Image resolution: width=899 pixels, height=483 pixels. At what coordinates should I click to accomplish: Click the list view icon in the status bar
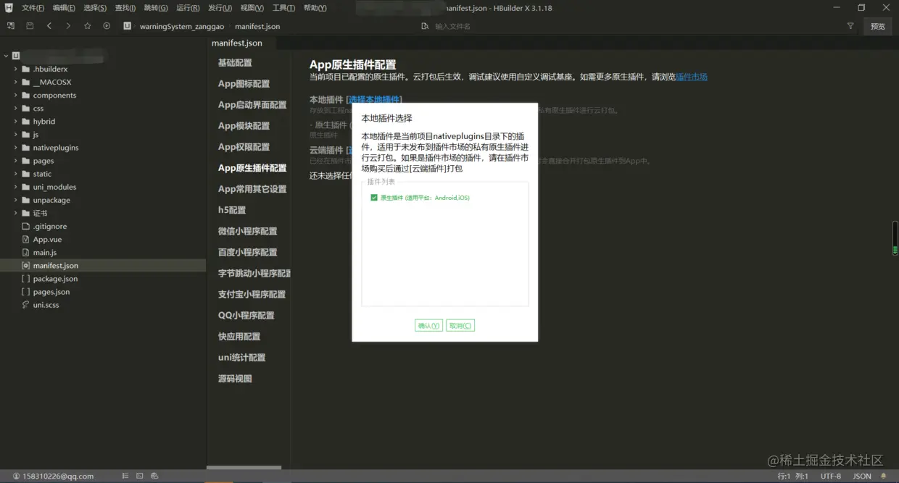(x=125, y=476)
